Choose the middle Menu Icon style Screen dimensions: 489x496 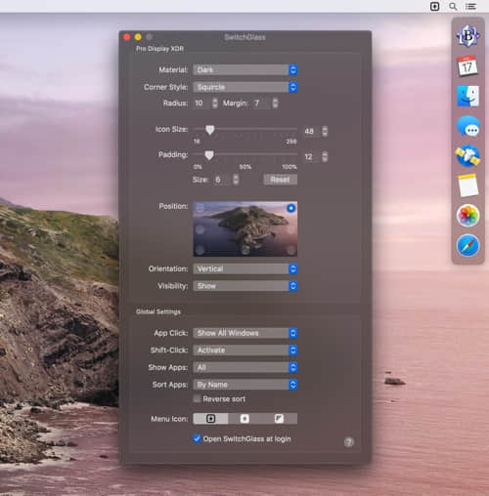(244, 419)
